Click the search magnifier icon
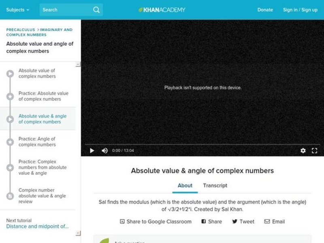The height and width of the screenshot is (243, 324). (96, 9)
